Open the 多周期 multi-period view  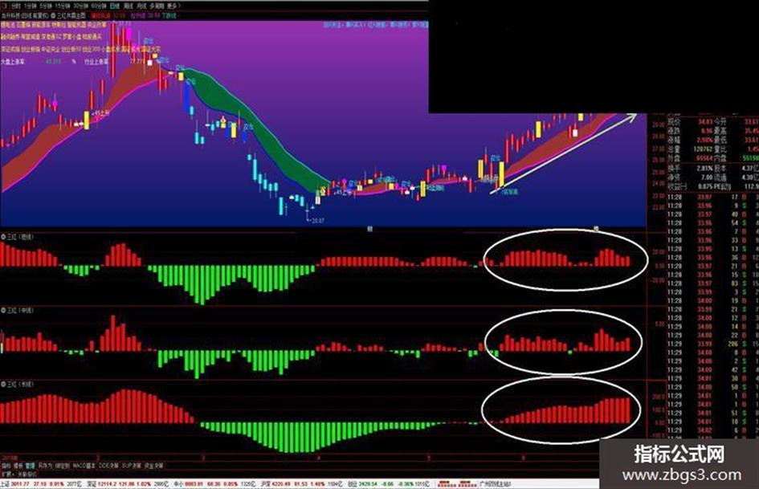tap(157, 6)
